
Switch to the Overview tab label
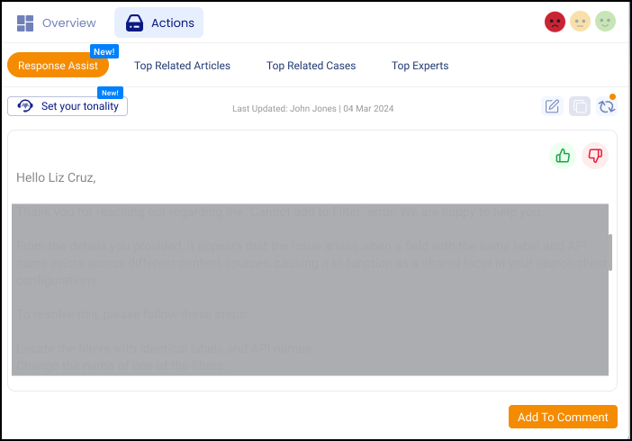[69, 22]
